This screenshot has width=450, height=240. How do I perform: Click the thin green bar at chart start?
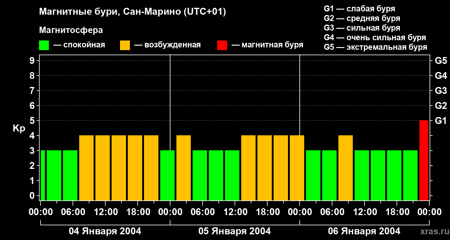pos(43,175)
